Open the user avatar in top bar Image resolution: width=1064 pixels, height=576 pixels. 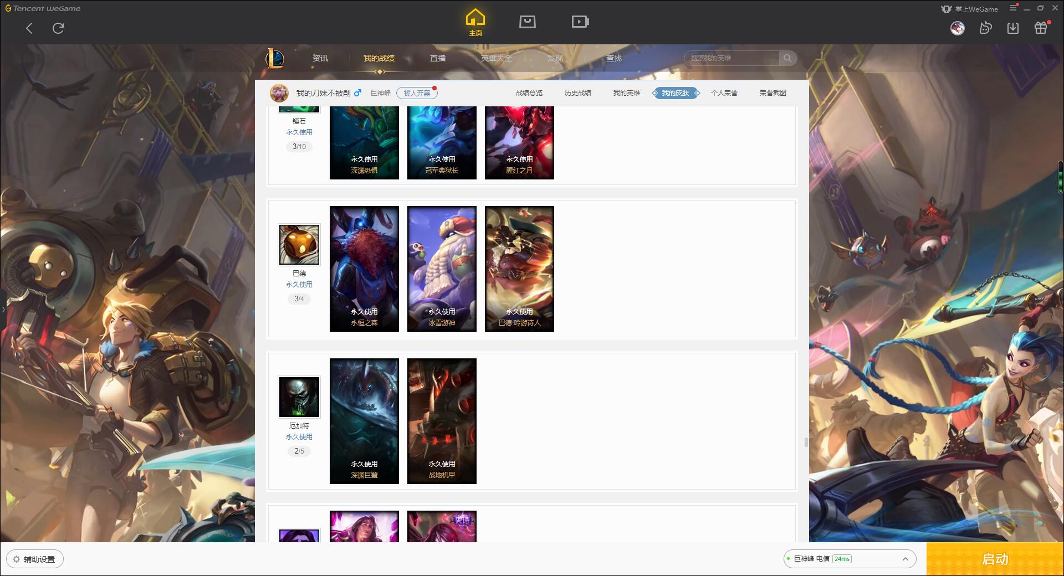(x=957, y=28)
